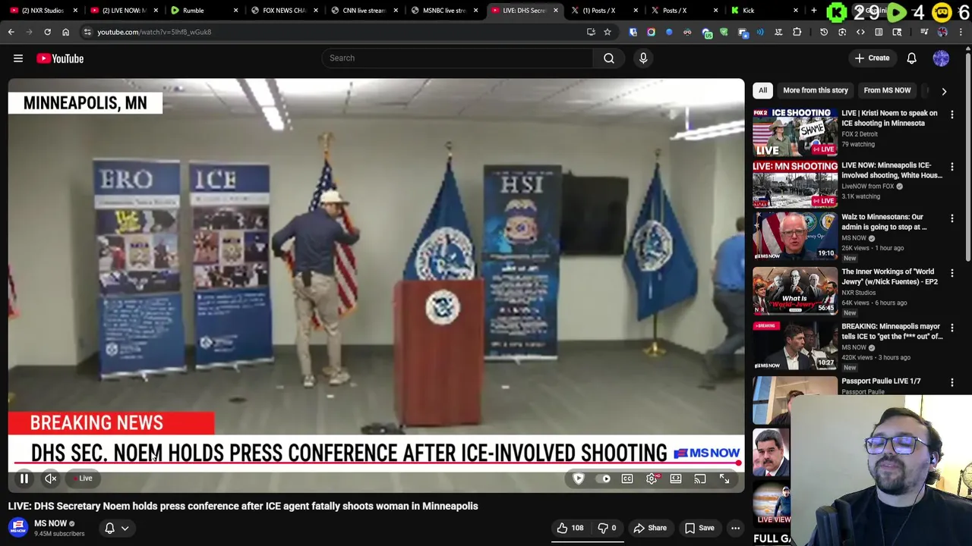Open the account avatar menu
972x546 pixels.
(941, 58)
